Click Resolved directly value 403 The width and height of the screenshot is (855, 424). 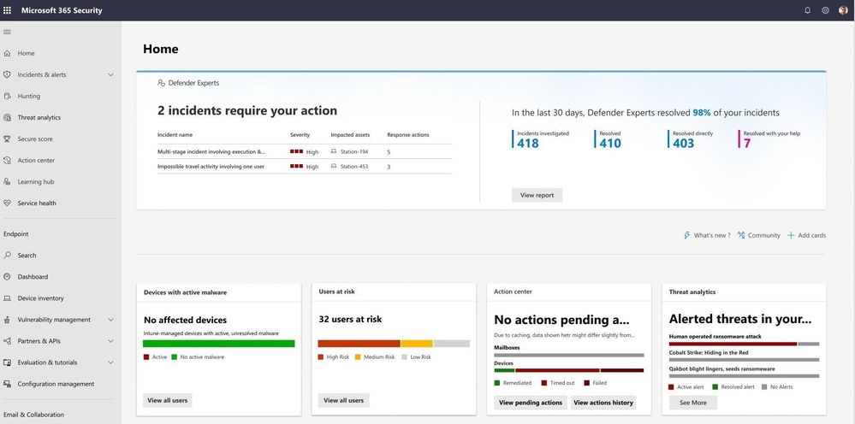pos(683,143)
